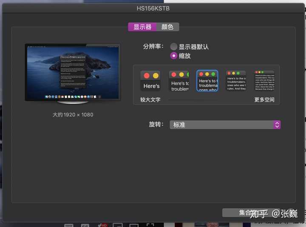This screenshot has height=227, width=306.
Task: Click the 较大文字 label
Action: [x=150, y=99]
